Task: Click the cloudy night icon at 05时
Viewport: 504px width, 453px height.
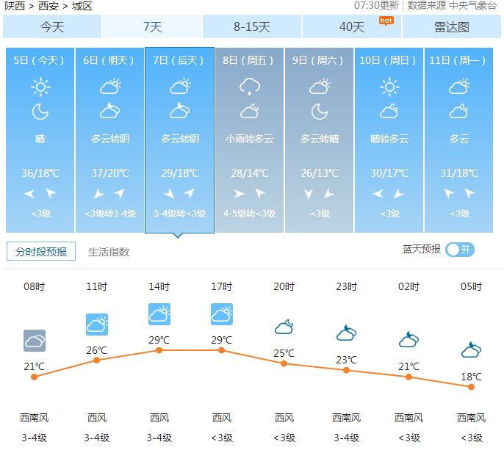Action: coord(471,350)
